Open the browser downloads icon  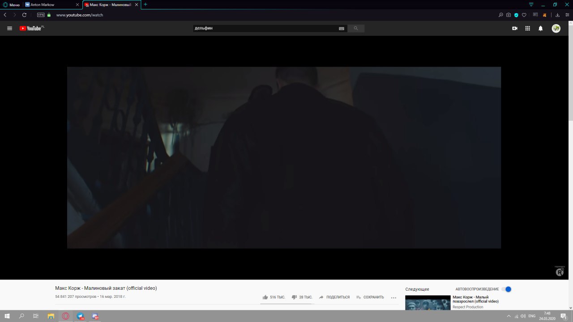[557, 15]
